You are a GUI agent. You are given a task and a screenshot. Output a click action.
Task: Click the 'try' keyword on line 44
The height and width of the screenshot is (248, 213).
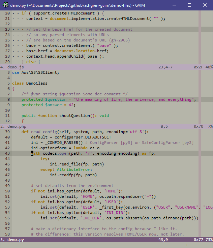pyautogui.click(x=44, y=159)
